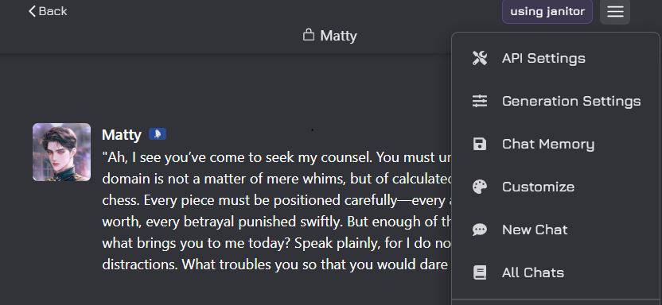Open API Settings from the menu
The image size is (662, 305).
click(555, 58)
